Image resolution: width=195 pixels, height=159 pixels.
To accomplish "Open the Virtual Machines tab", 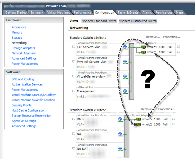I will (59, 12).
